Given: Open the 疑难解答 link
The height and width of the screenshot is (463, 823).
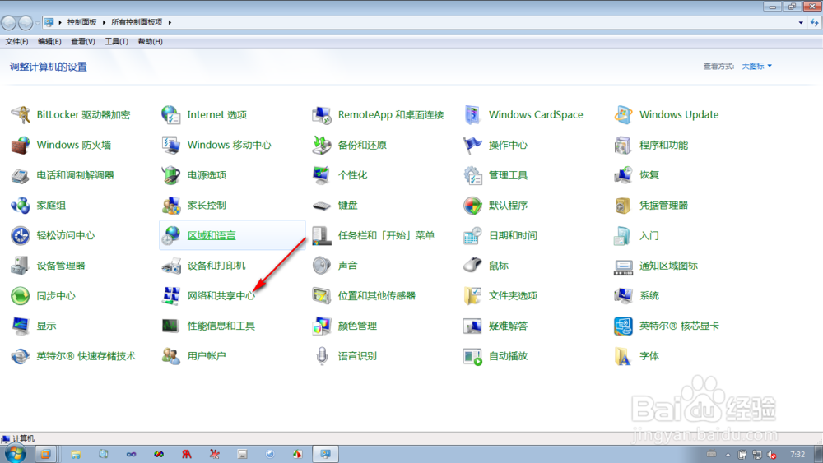Looking at the screenshot, I should 508,326.
